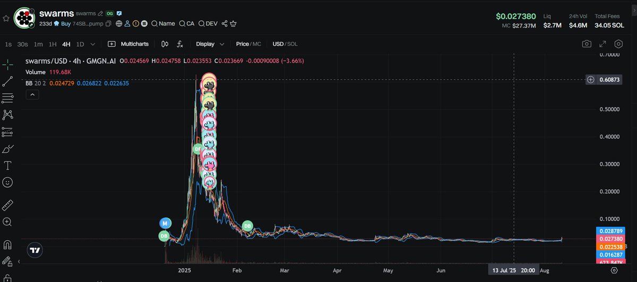Set chart currency to SOL

pos(292,44)
